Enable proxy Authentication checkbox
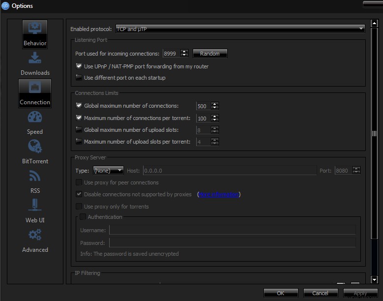 [83, 216]
